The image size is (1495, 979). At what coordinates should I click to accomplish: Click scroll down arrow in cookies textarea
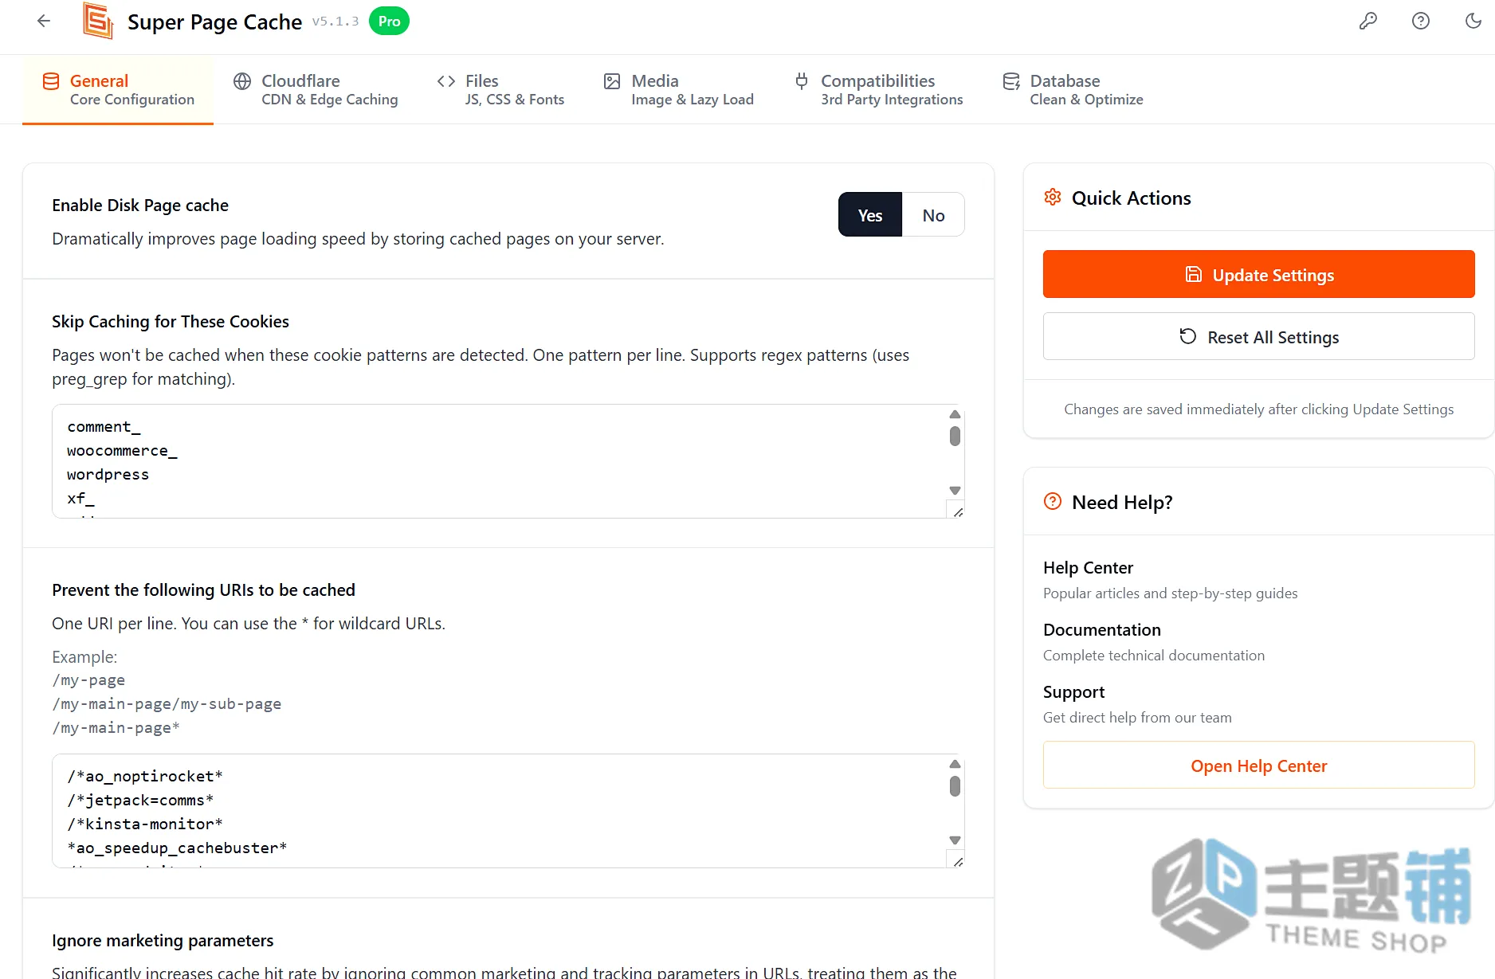pos(955,491)
